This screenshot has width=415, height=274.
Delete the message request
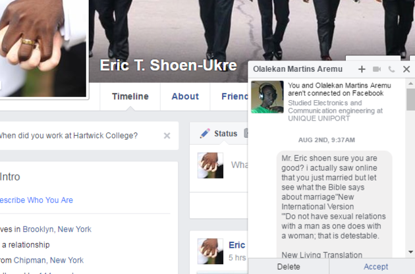pos(288,267)
